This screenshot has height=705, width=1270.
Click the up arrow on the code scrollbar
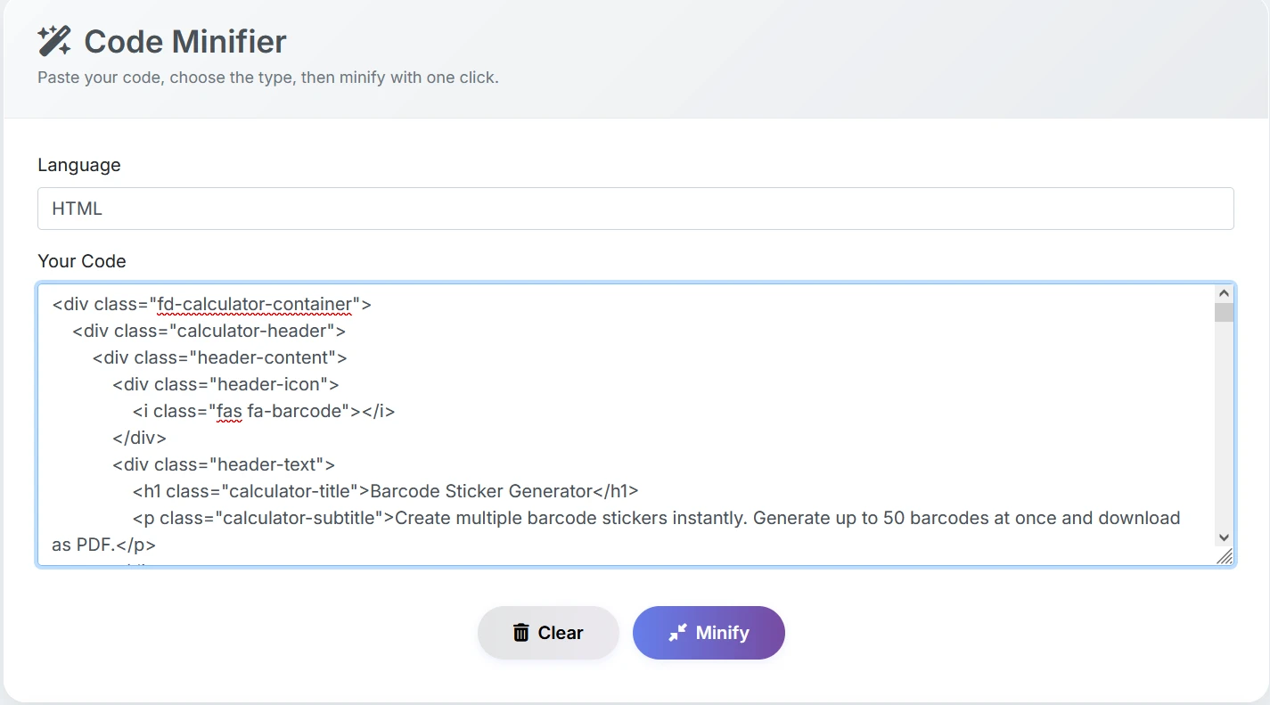tap(1223, 291)
